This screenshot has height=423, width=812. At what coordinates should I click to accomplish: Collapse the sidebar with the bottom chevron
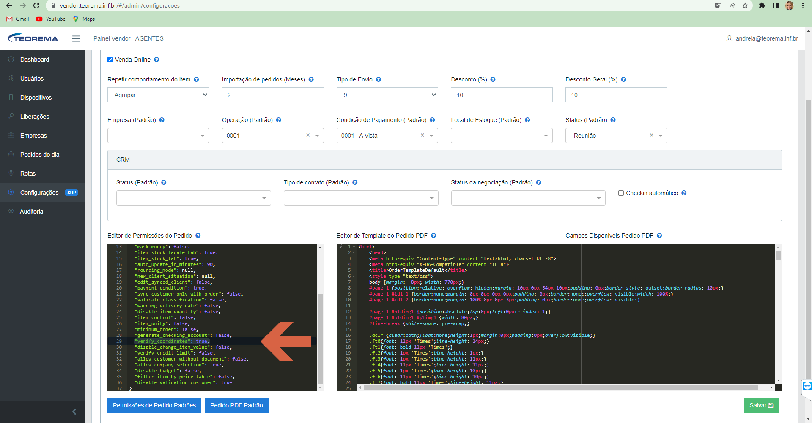74,412
